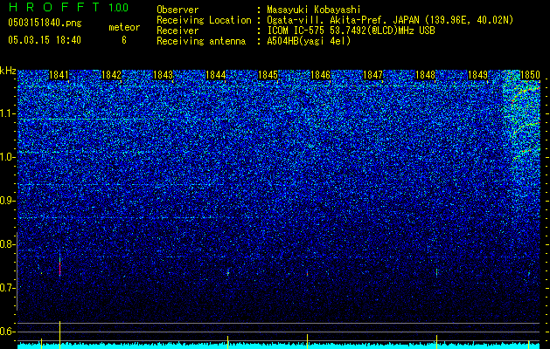Click the tallest yellow spike at bottom

point(60,335)
